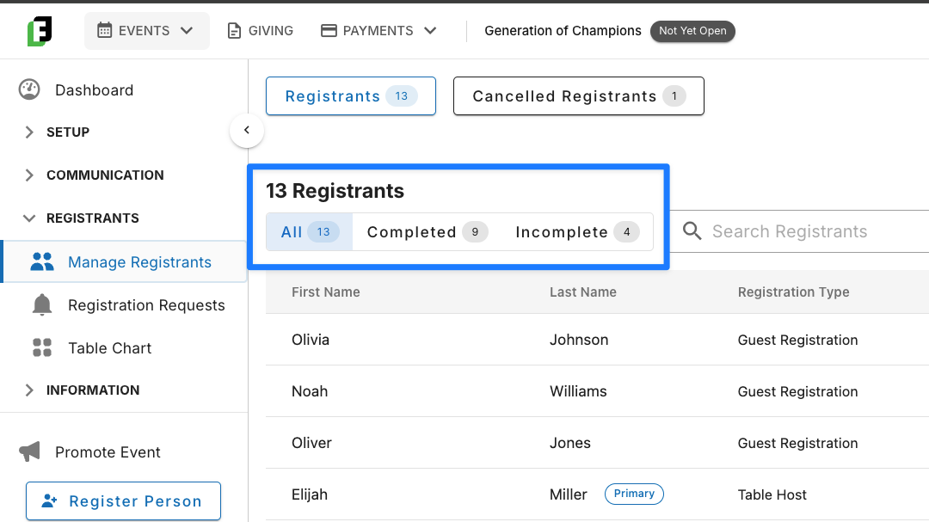
Task: Open the Giving document icon
Action: [x=234, y=31]
